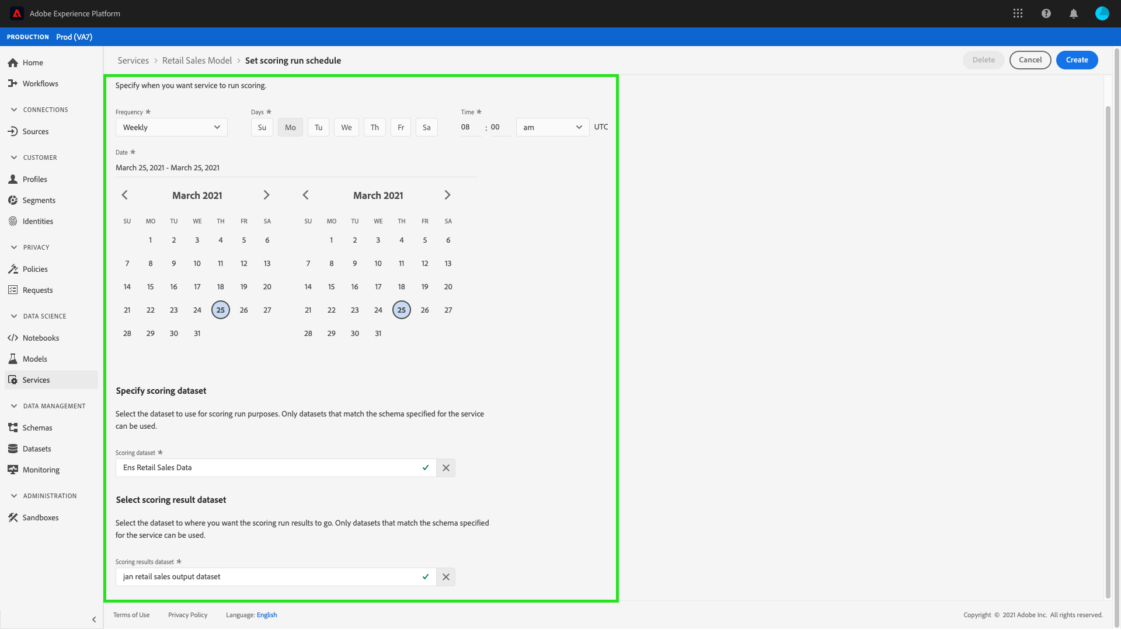Open the Frequency Weekly dropdown
This screenshot has width=1121, height=630.
pyautogui.click(x=171, y=127)
